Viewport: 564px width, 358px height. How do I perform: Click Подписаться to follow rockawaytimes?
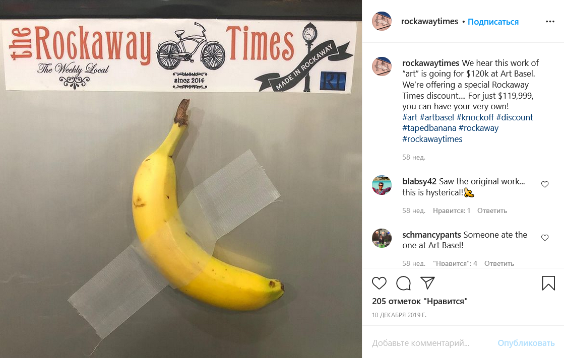(x=493, y=22)
